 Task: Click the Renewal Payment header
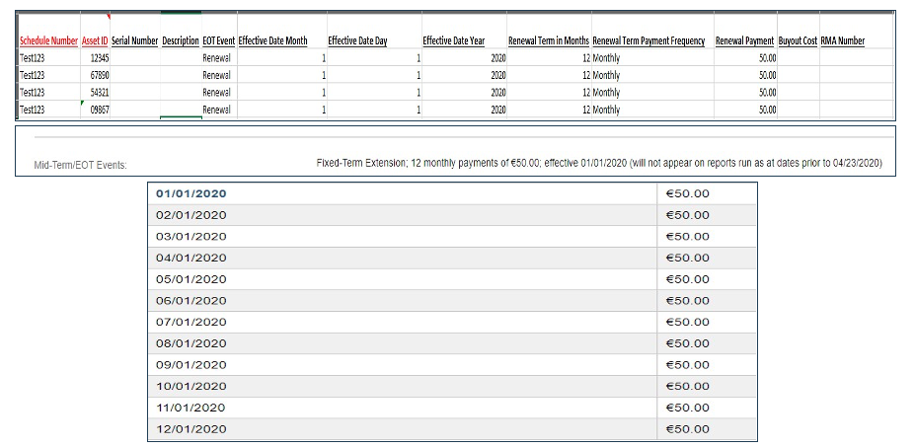click(744, 41)
